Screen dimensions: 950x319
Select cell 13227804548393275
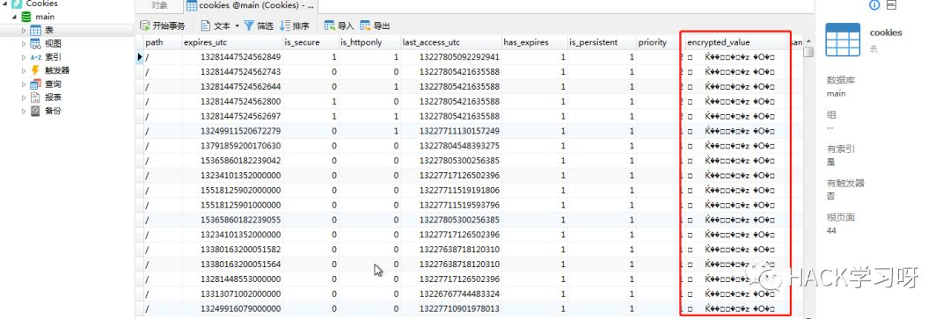point(450,146)
